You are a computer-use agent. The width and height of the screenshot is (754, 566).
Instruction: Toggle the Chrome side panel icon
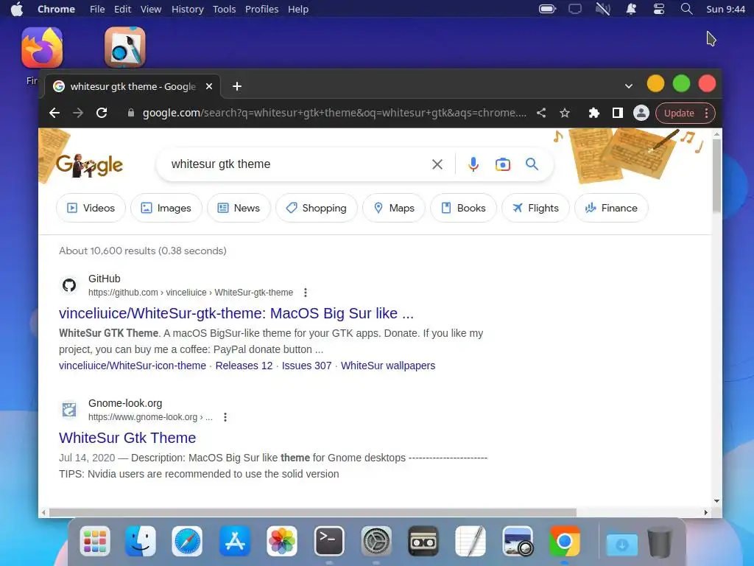tap(618, 113)
